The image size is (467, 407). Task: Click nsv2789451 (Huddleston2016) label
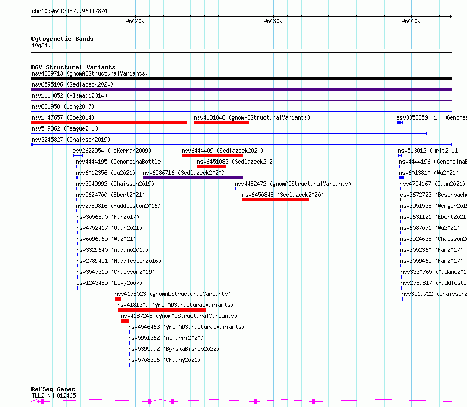(119, 261)
